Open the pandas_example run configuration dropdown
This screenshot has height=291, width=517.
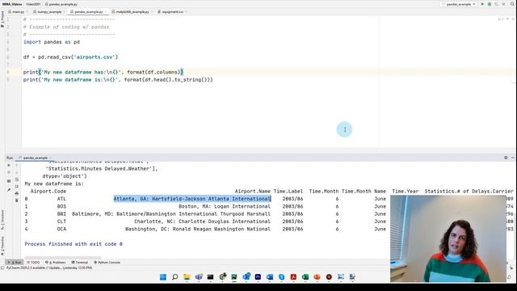(x=458, y=4)
